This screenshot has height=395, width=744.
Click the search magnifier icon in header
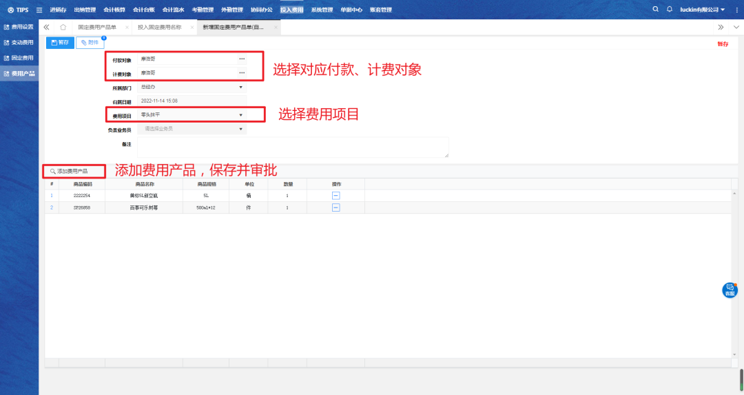[655, 9]
